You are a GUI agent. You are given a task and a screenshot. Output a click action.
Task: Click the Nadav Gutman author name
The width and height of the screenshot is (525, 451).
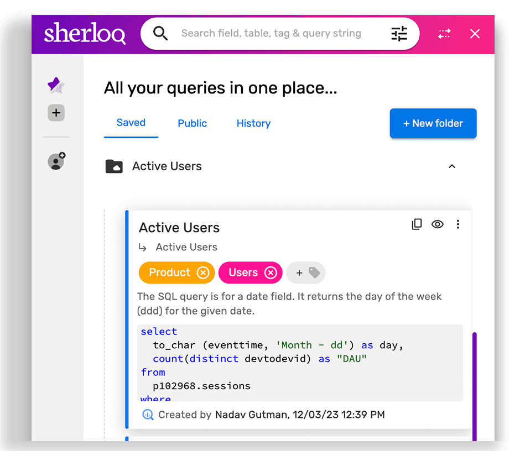(x=251, y=415)
